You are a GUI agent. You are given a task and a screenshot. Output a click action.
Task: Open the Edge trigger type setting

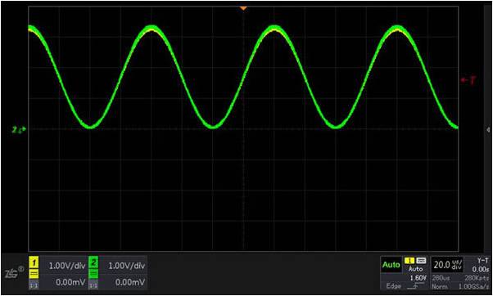tap(393, 286)
